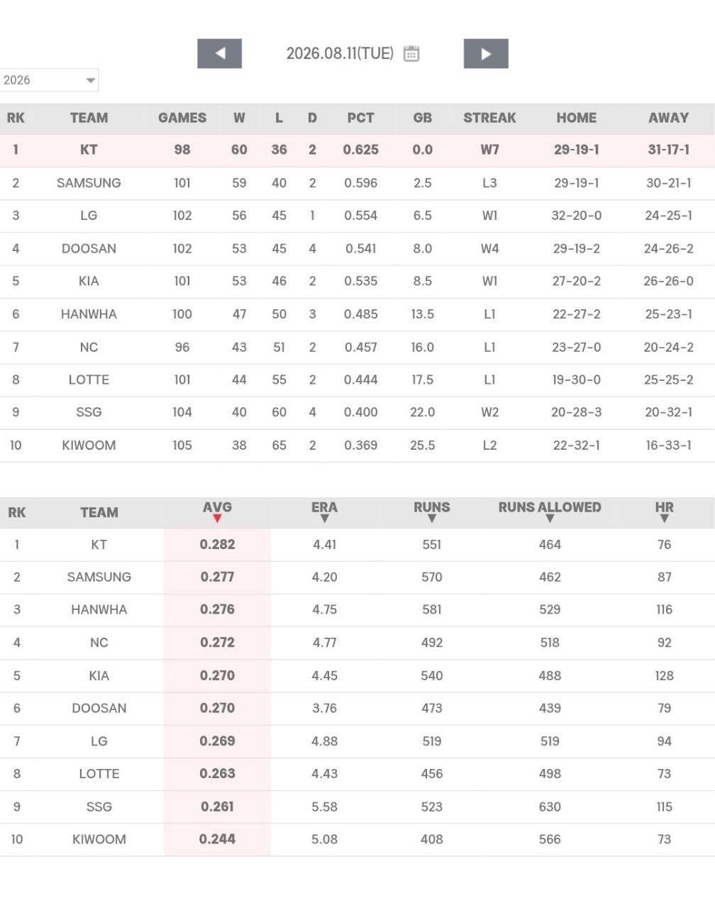Open the 2026 season year dropdown
The height and width of the screenshot is (908, 715).
click(48, 80)
